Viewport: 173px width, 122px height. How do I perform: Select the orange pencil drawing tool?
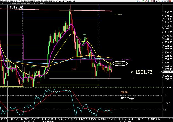[146, 1]
